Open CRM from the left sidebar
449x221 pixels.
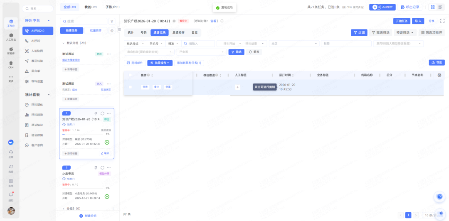pyautogui.click(x=11, y=65)
